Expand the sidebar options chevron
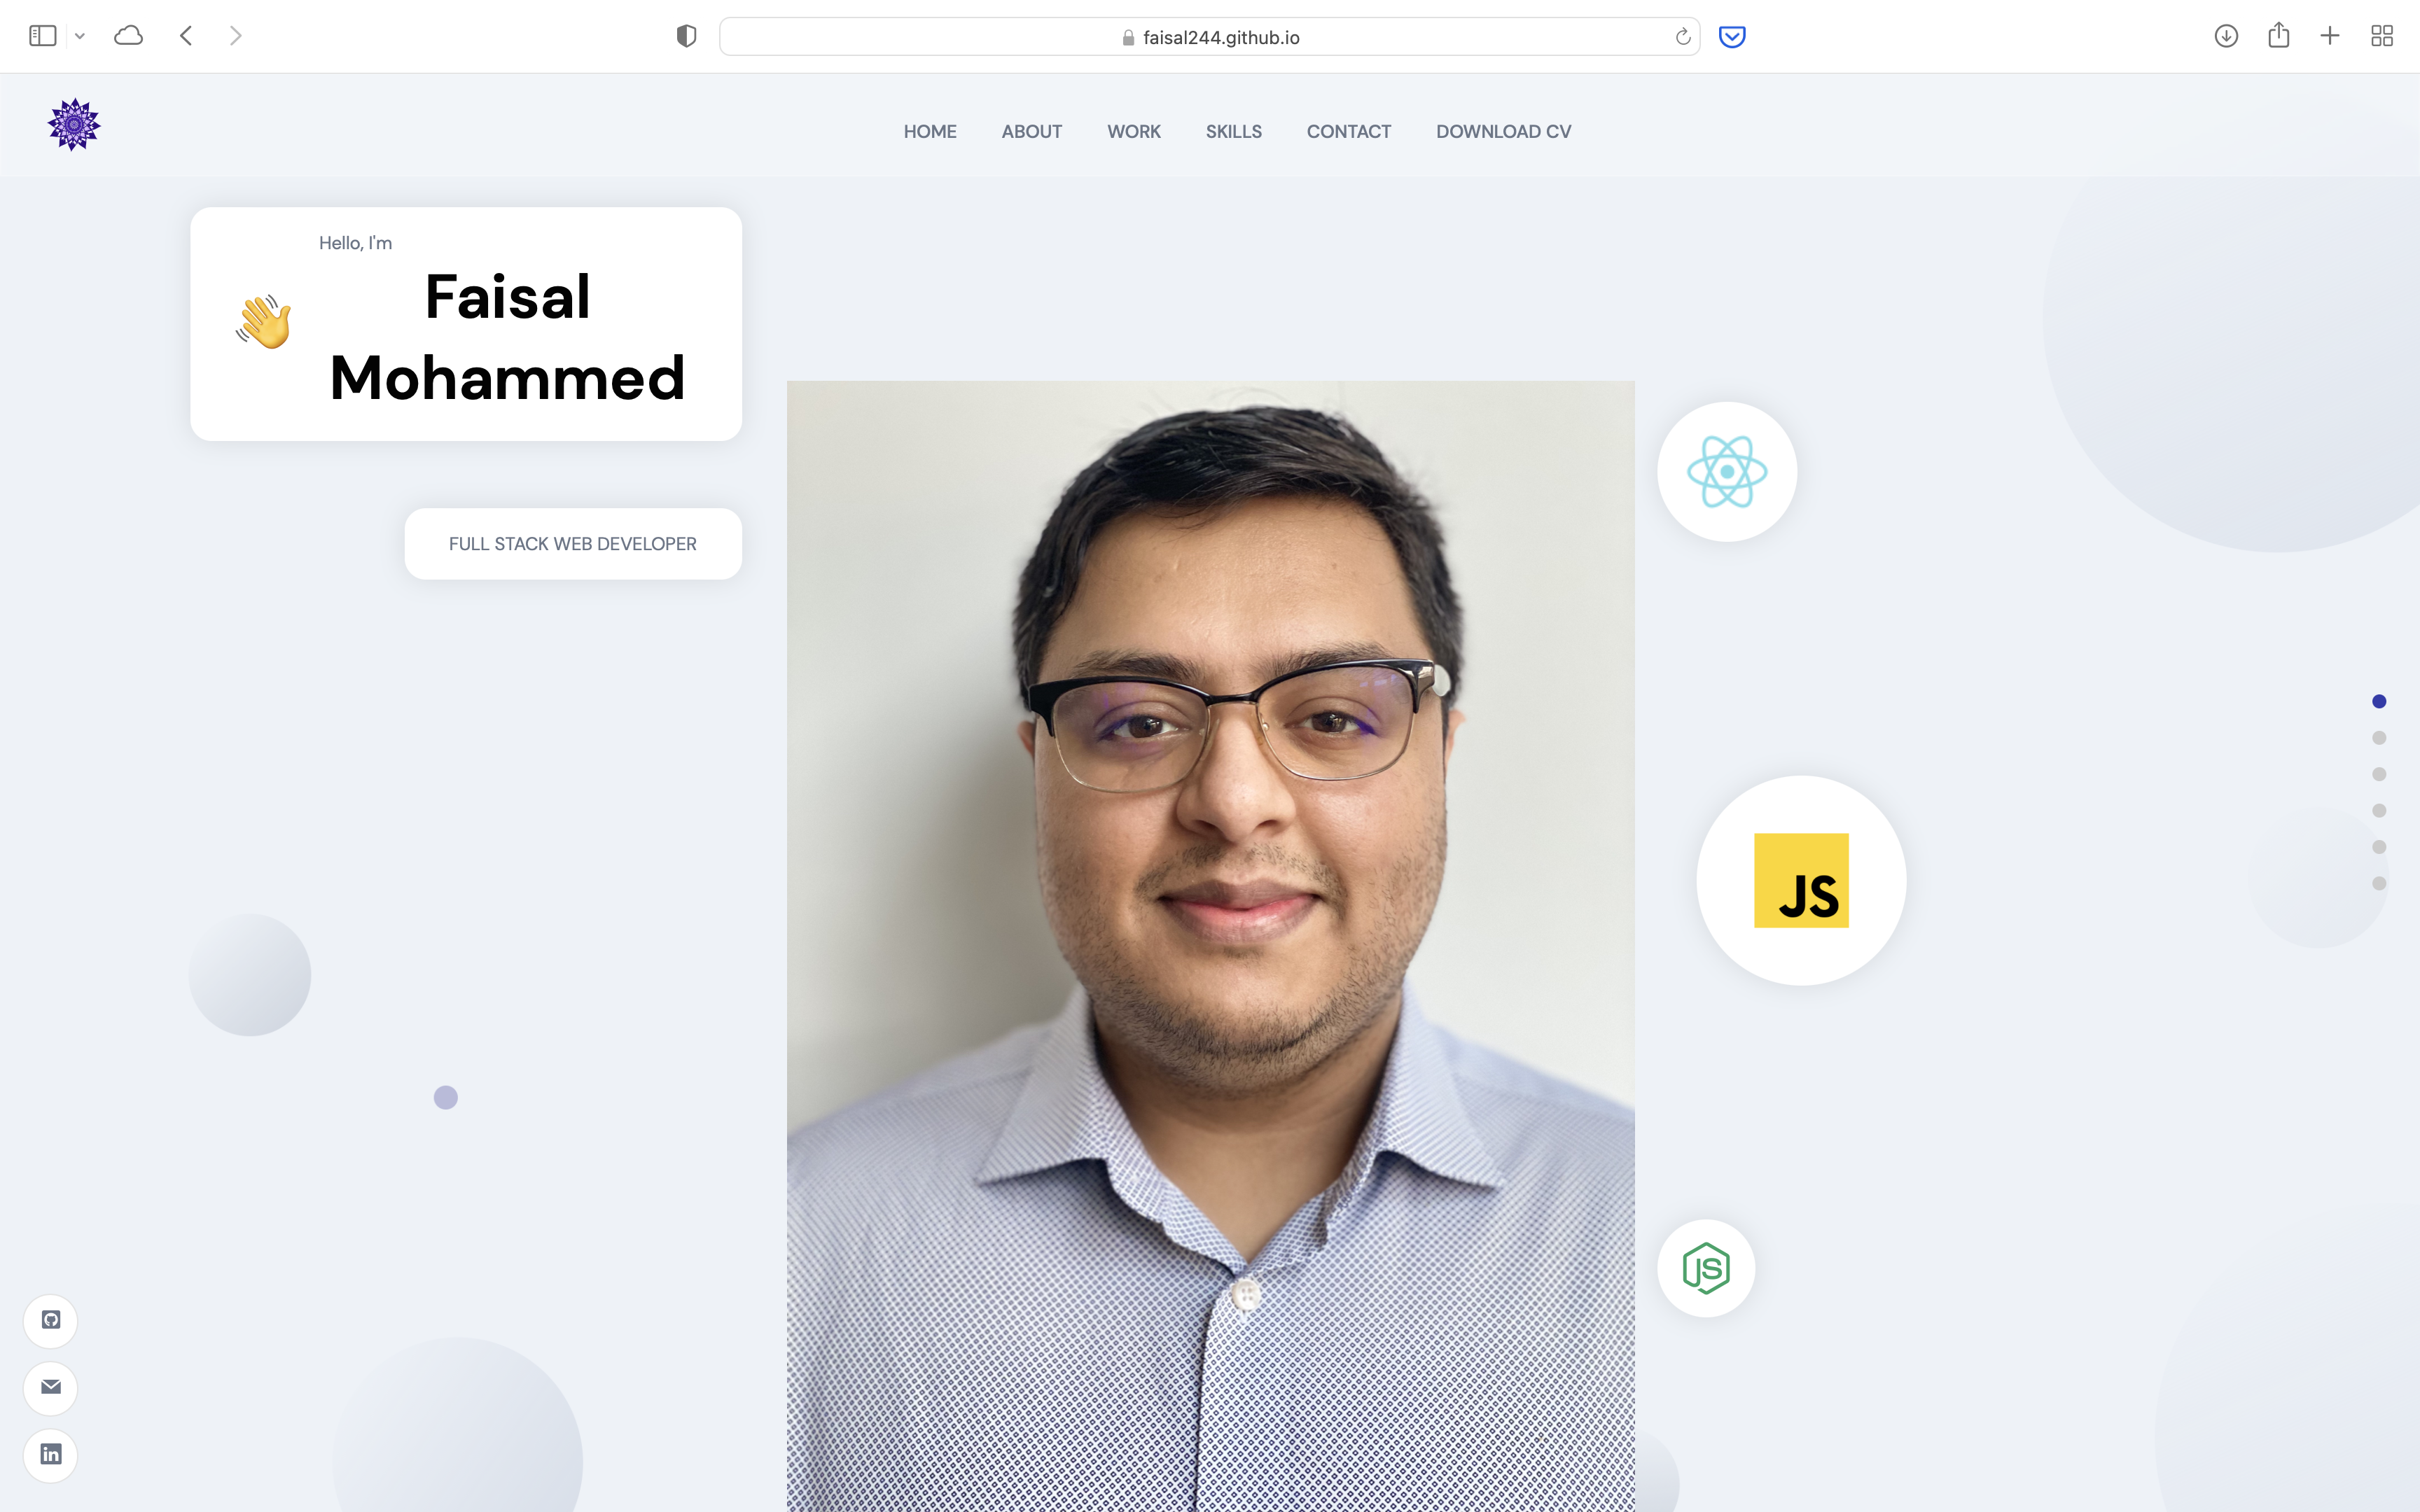The height and width of the screenshot is (1512, 2420). tap(80, 36)
